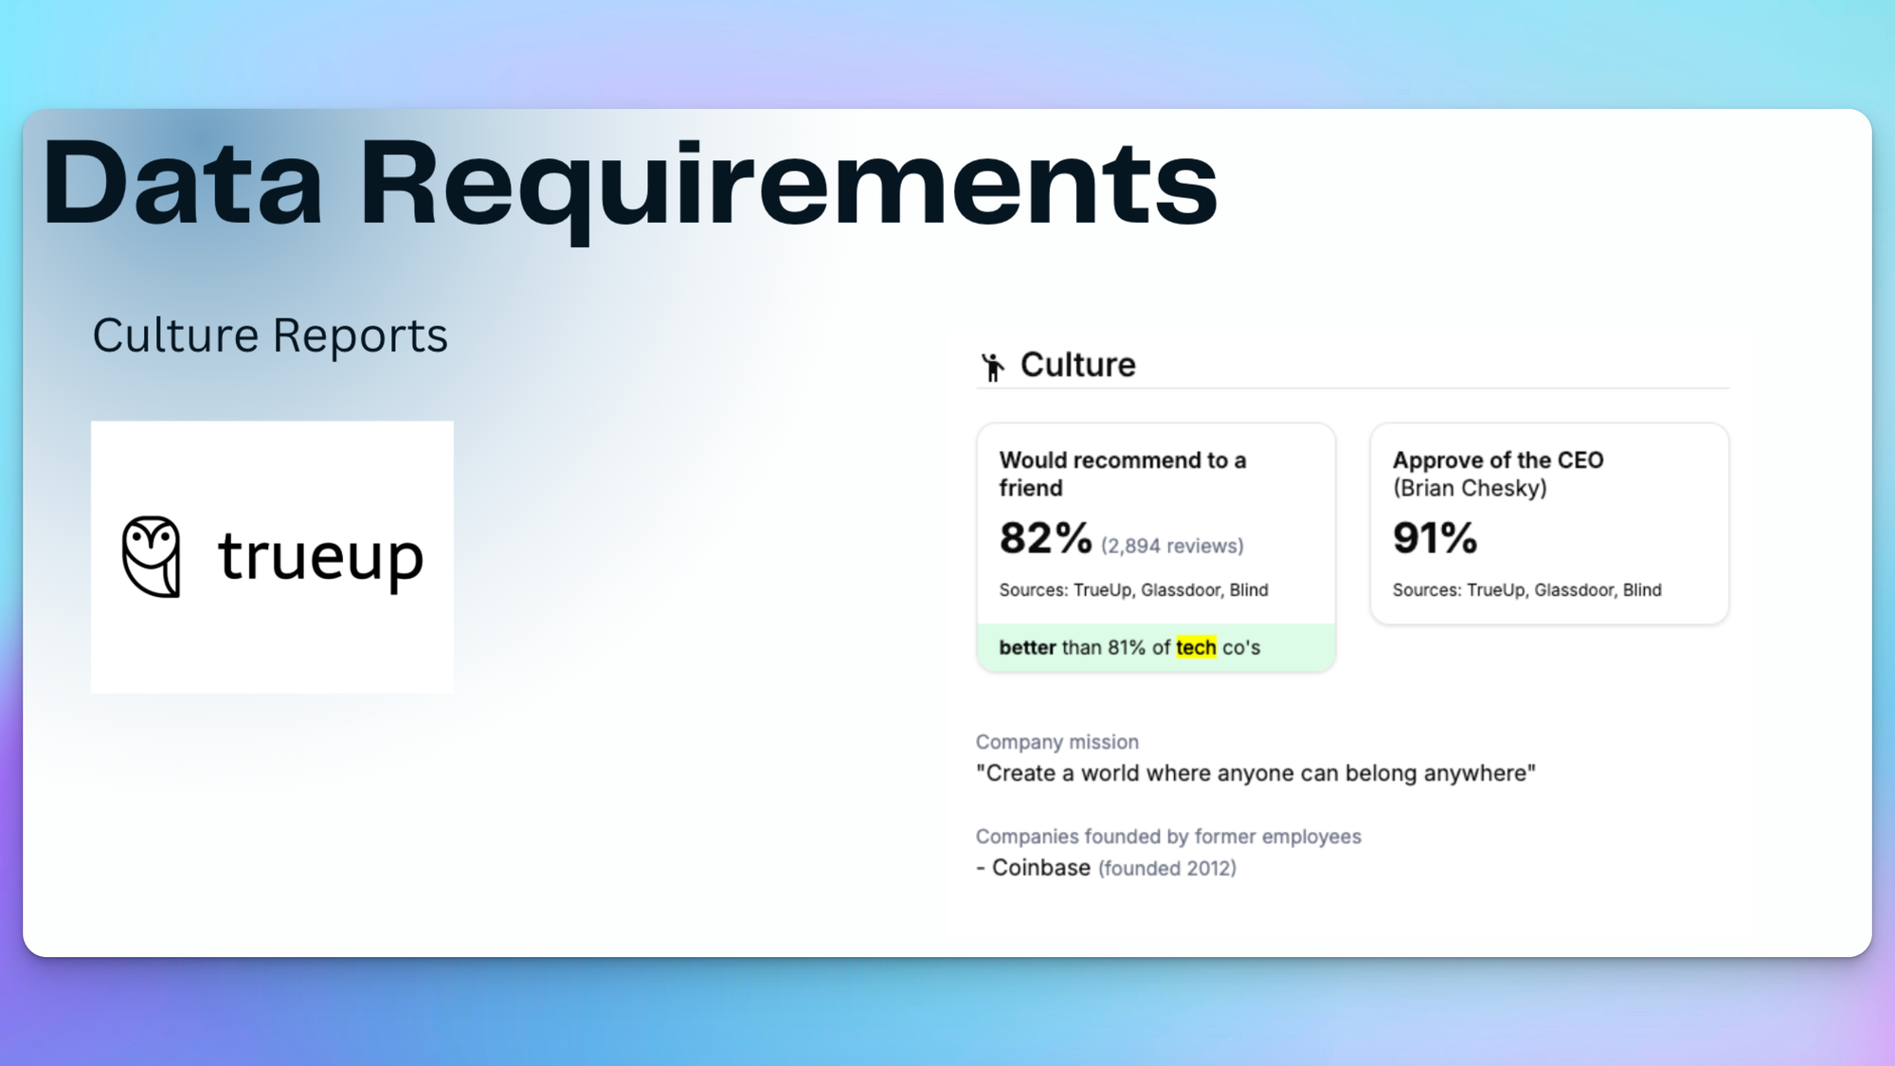Click the 91% CEO approval figure
The height and width of the screenshot is (1066, 1895).
[x=1435, y=538]
